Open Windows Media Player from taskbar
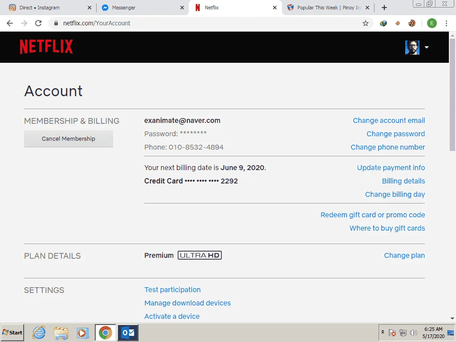The image size is (456, 342). point(83,333)
